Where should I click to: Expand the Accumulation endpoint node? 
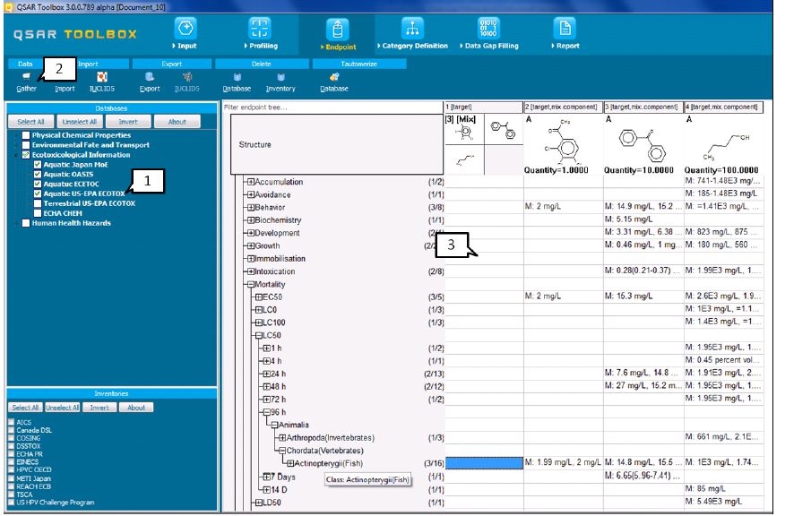click(251, 182)
